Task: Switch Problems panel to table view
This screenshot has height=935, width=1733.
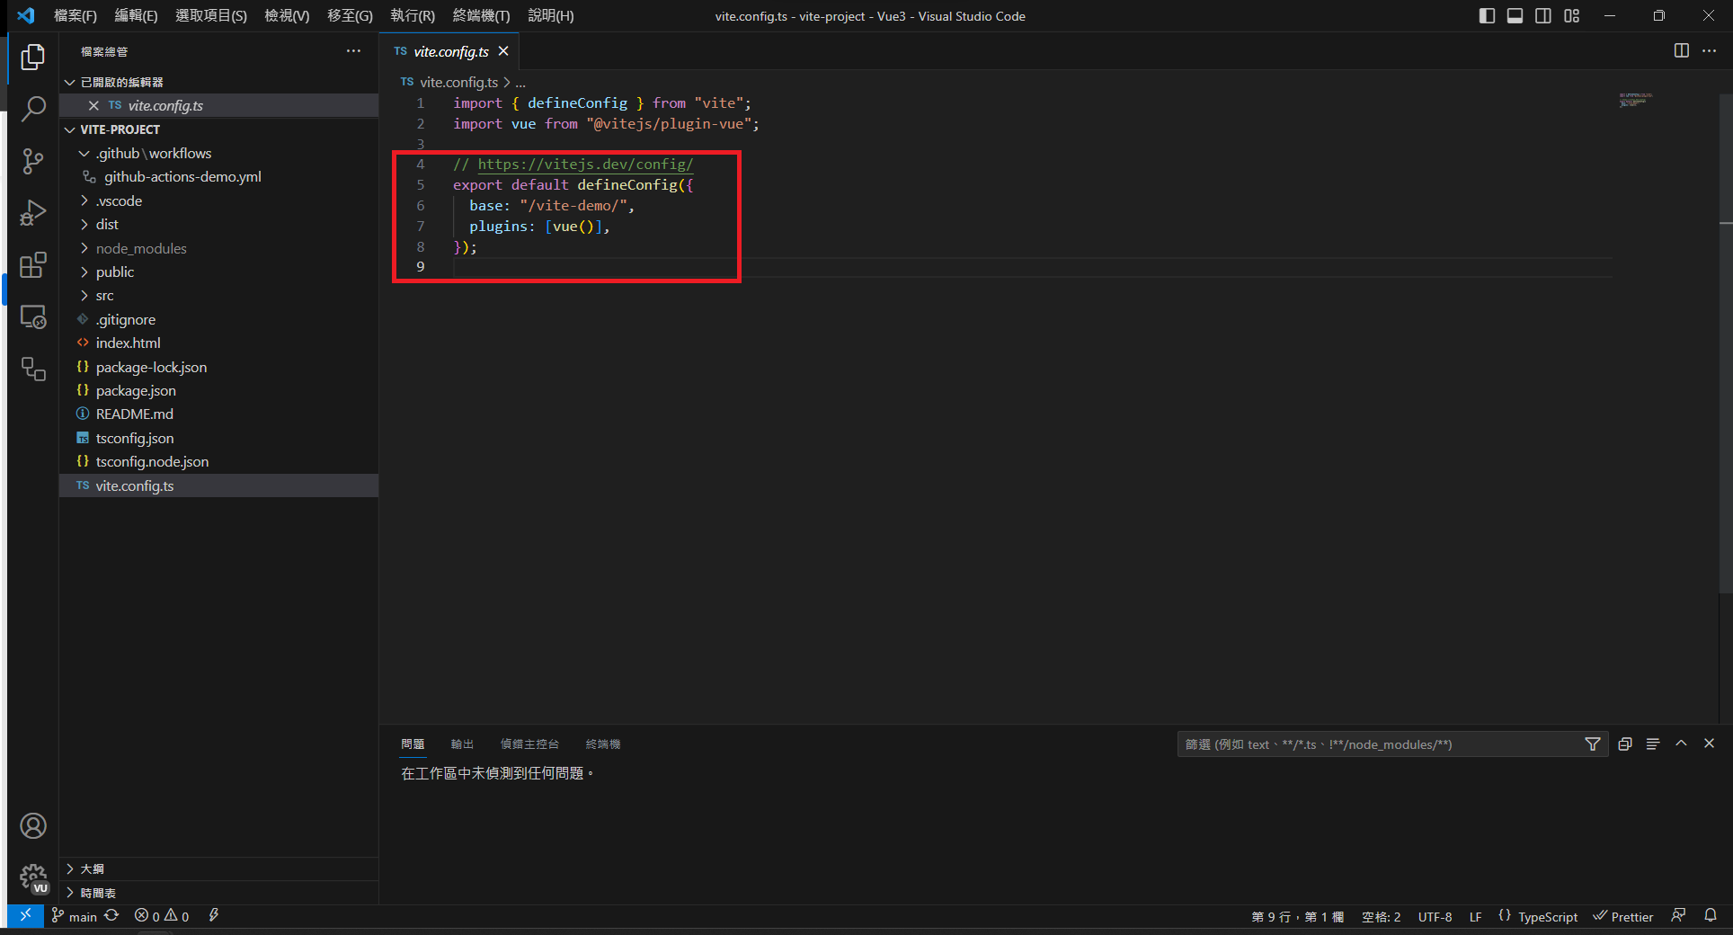Action: pyautogui.click(x=1653, y=744)
